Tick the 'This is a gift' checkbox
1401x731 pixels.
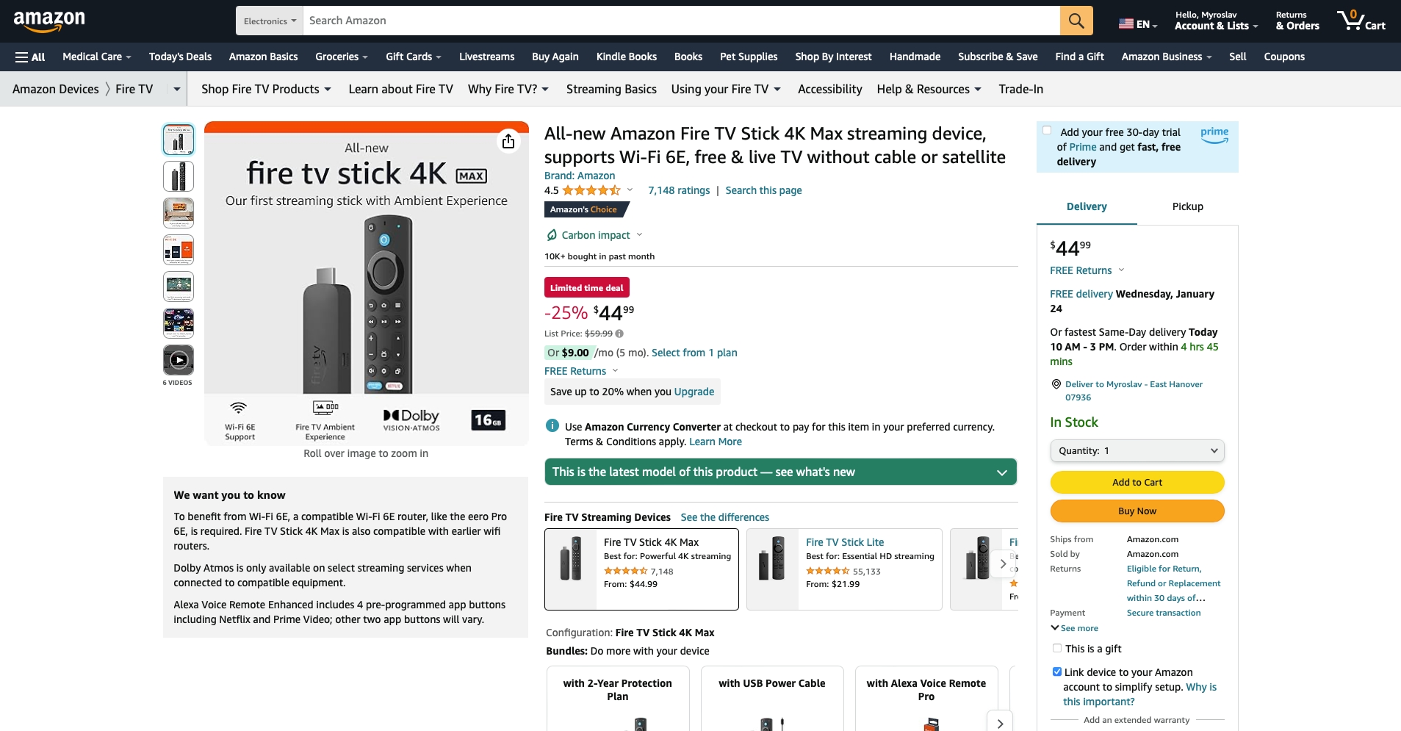[x=1057, y=648]
